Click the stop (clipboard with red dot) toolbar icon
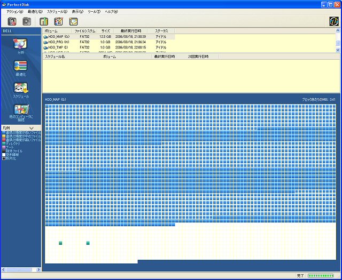342x280 pixels. (x=12, y=21)
